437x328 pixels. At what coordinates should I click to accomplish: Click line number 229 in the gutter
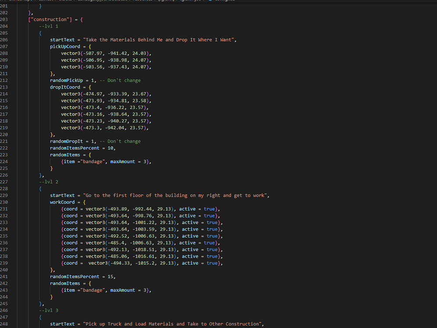tap(5, 195)
